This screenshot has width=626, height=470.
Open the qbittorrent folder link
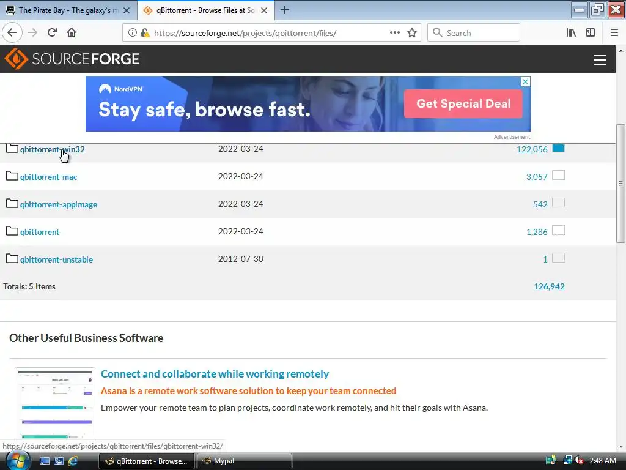pyautogui.click(x=40, y=232)
